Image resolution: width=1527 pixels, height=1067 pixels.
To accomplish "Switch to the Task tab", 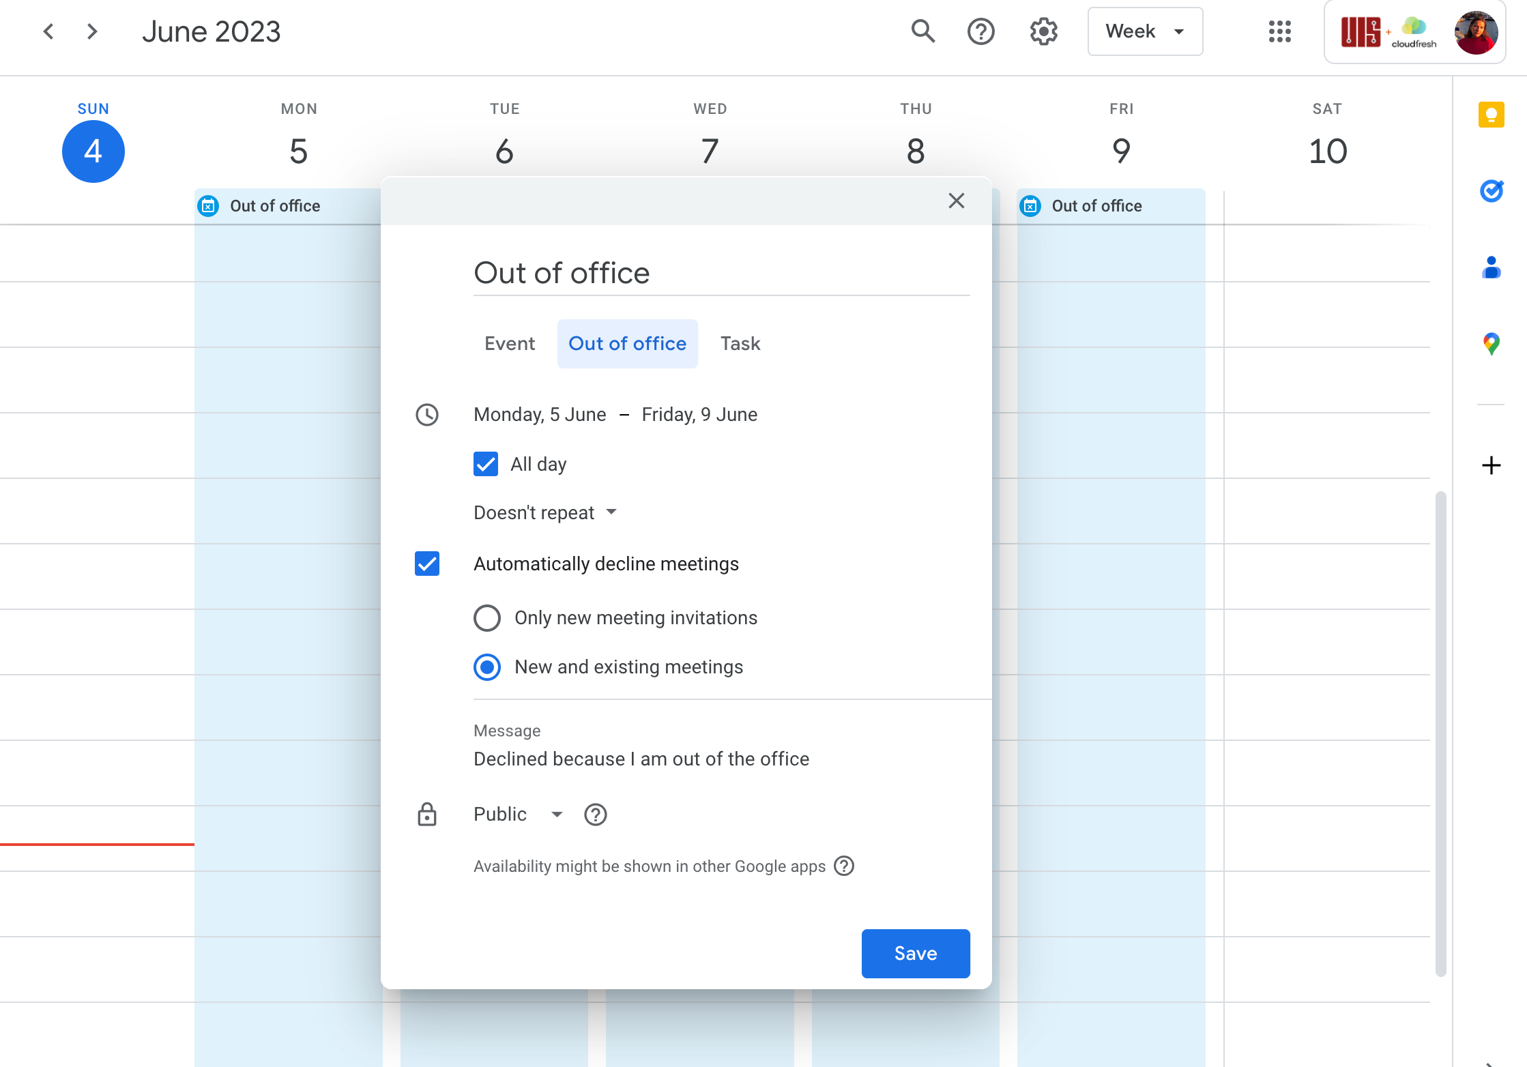I will (740, 342).
